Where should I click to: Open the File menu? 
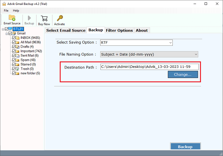[x=6, y=10]
